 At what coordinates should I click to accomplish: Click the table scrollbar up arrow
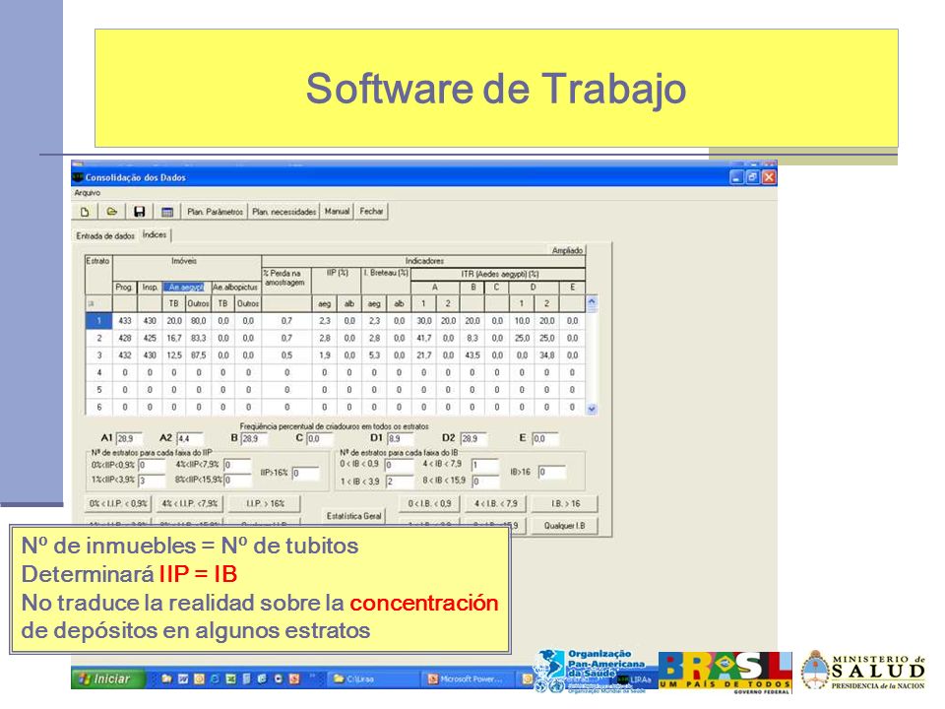tap(592, 301)
